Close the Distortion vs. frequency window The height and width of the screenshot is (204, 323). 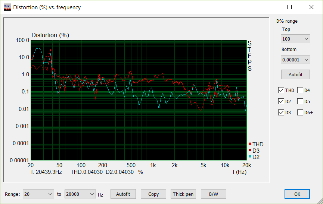coord(311,7)
